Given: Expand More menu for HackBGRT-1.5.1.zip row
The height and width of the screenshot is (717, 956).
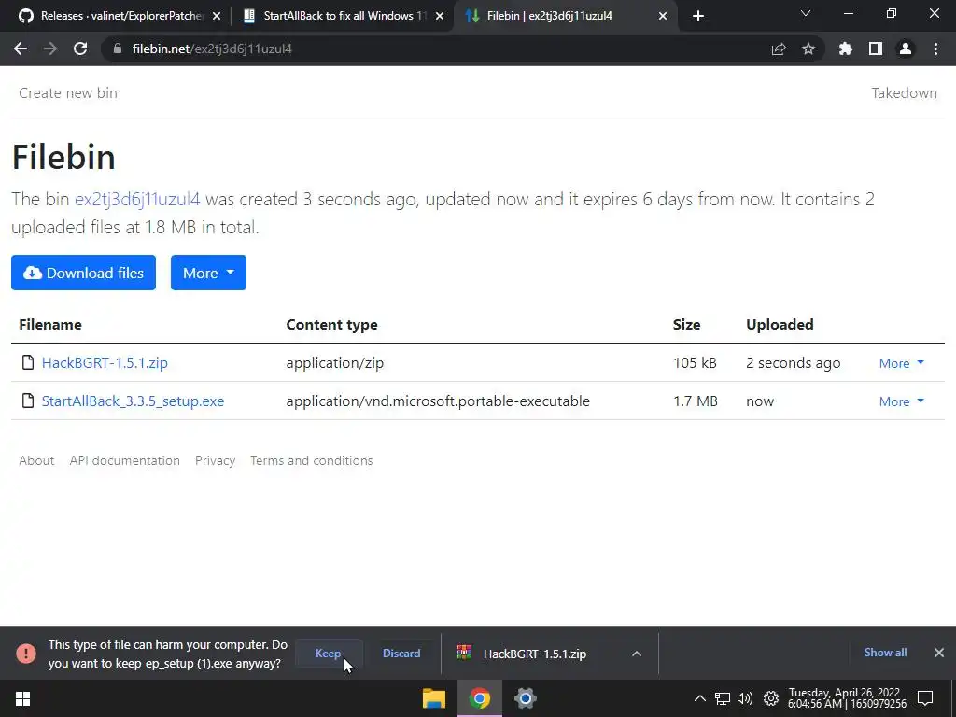Looking at the screenshot, I should [901, 363].
